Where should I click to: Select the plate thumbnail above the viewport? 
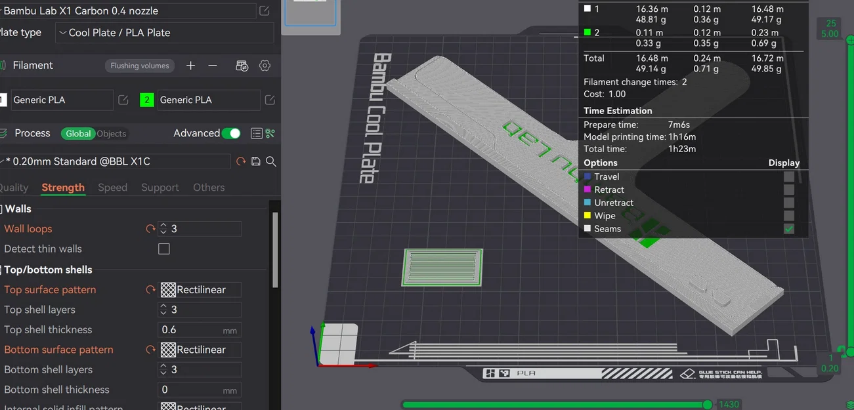click(310, 14)
